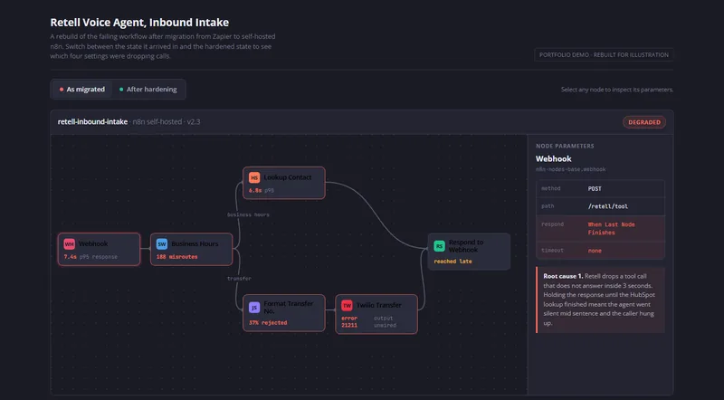Click the Retell Voice Agent, Inbound Intake heading
724x400 pixels.
(x=139, y=22)
